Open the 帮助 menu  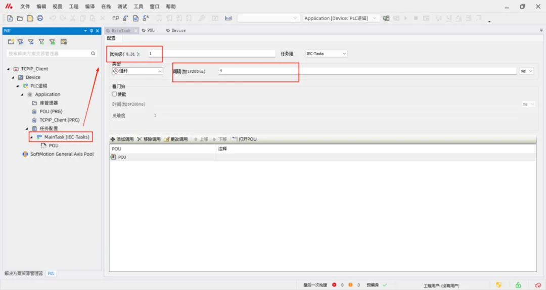click(x=171, y=6)
